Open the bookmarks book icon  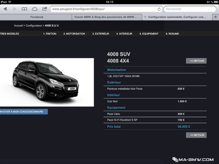[x=24, y=9]
